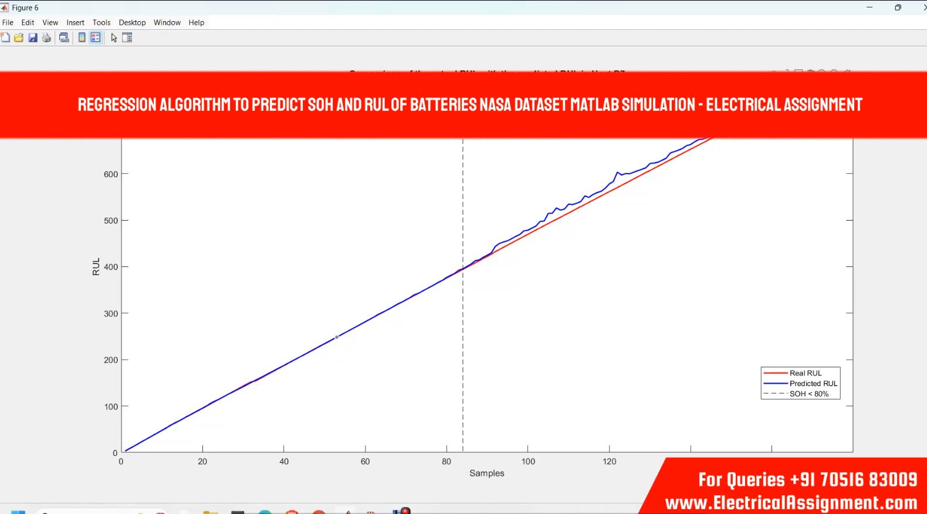Open the File menu

tap(8, 22)
